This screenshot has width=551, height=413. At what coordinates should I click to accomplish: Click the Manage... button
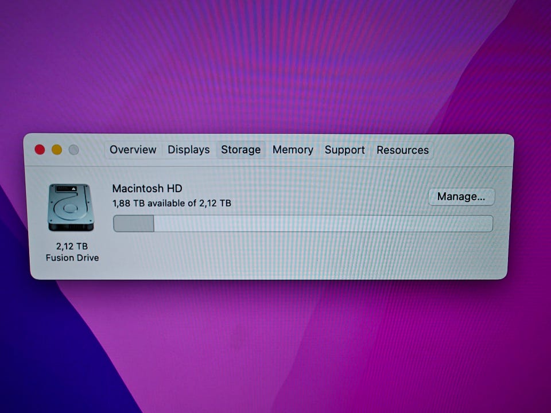coord(461,196)
